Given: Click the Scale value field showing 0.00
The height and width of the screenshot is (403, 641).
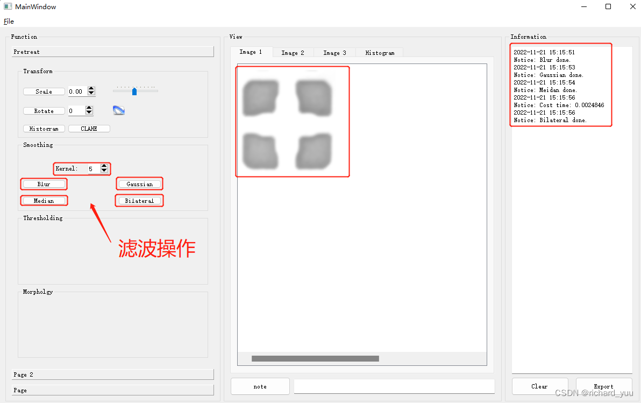Looking at the screenshot, I should pyautogui.click(x=77, y=91).
